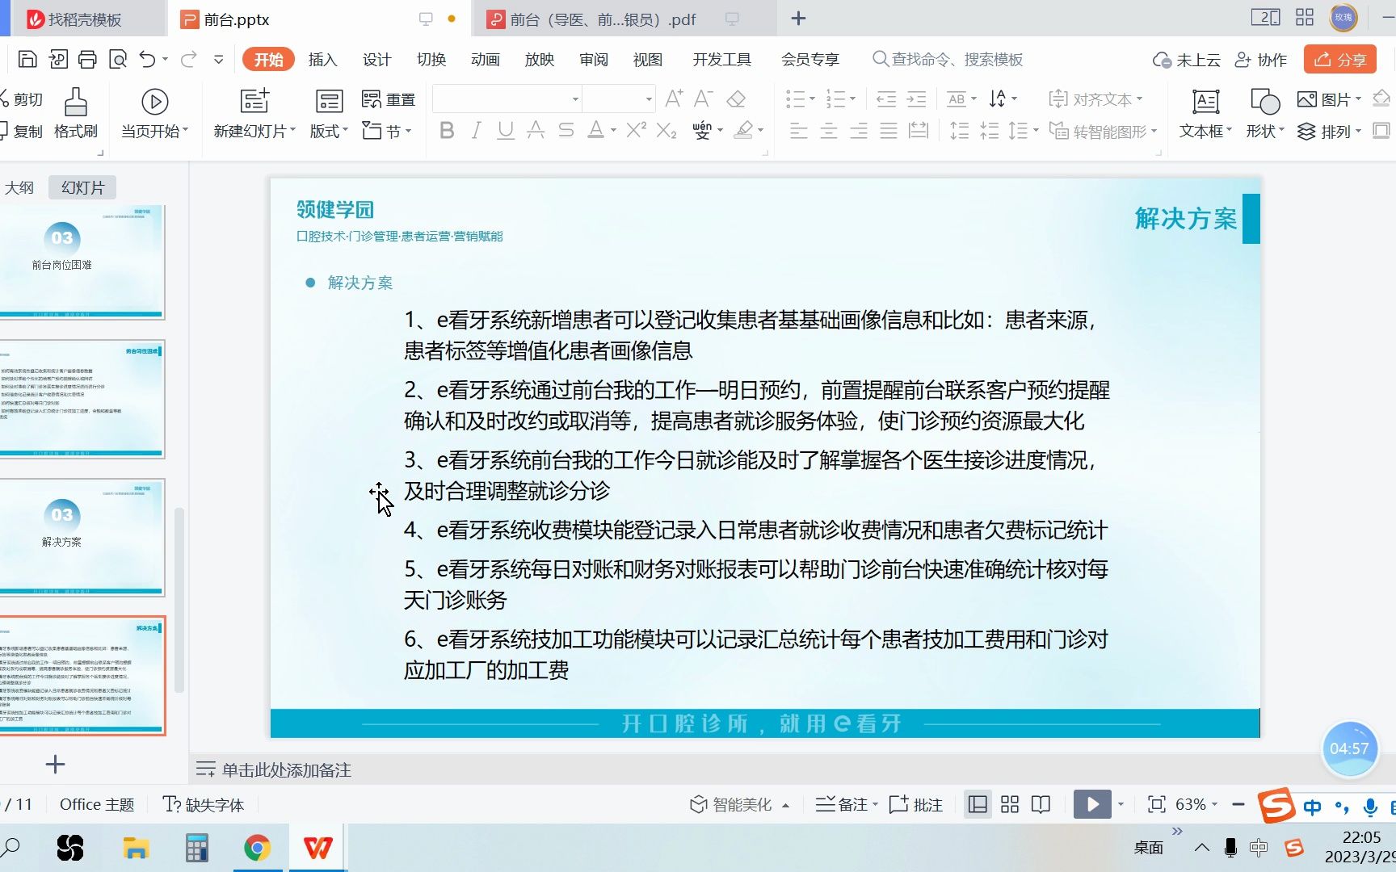Open the Review (审阅) tab

(594, 60)
